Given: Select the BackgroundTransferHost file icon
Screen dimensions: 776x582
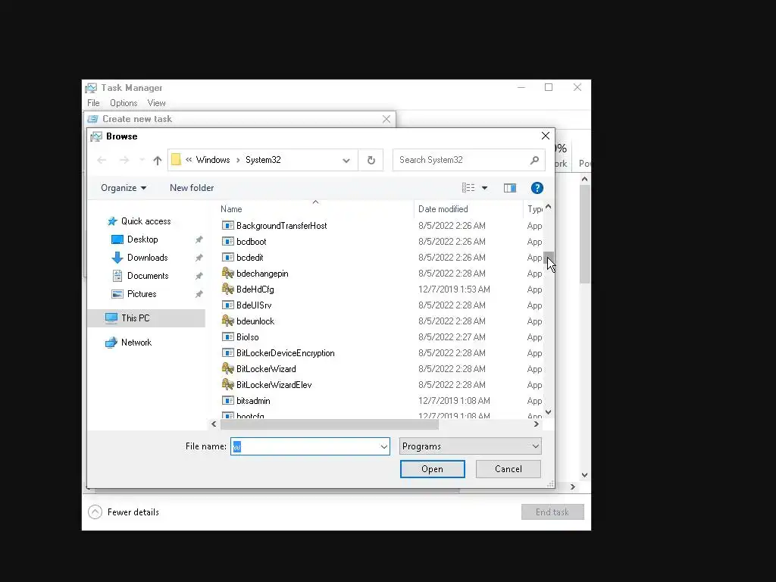Looking at the screenshot, I should click(227, 226).
